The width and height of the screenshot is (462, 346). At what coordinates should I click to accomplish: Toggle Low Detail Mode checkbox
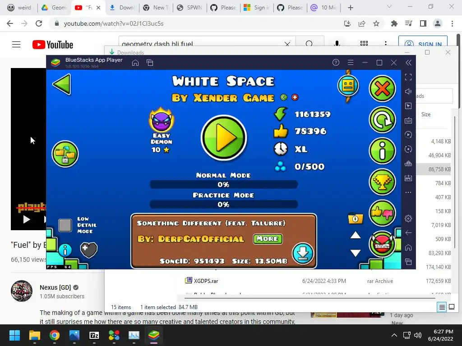[65, 225]
